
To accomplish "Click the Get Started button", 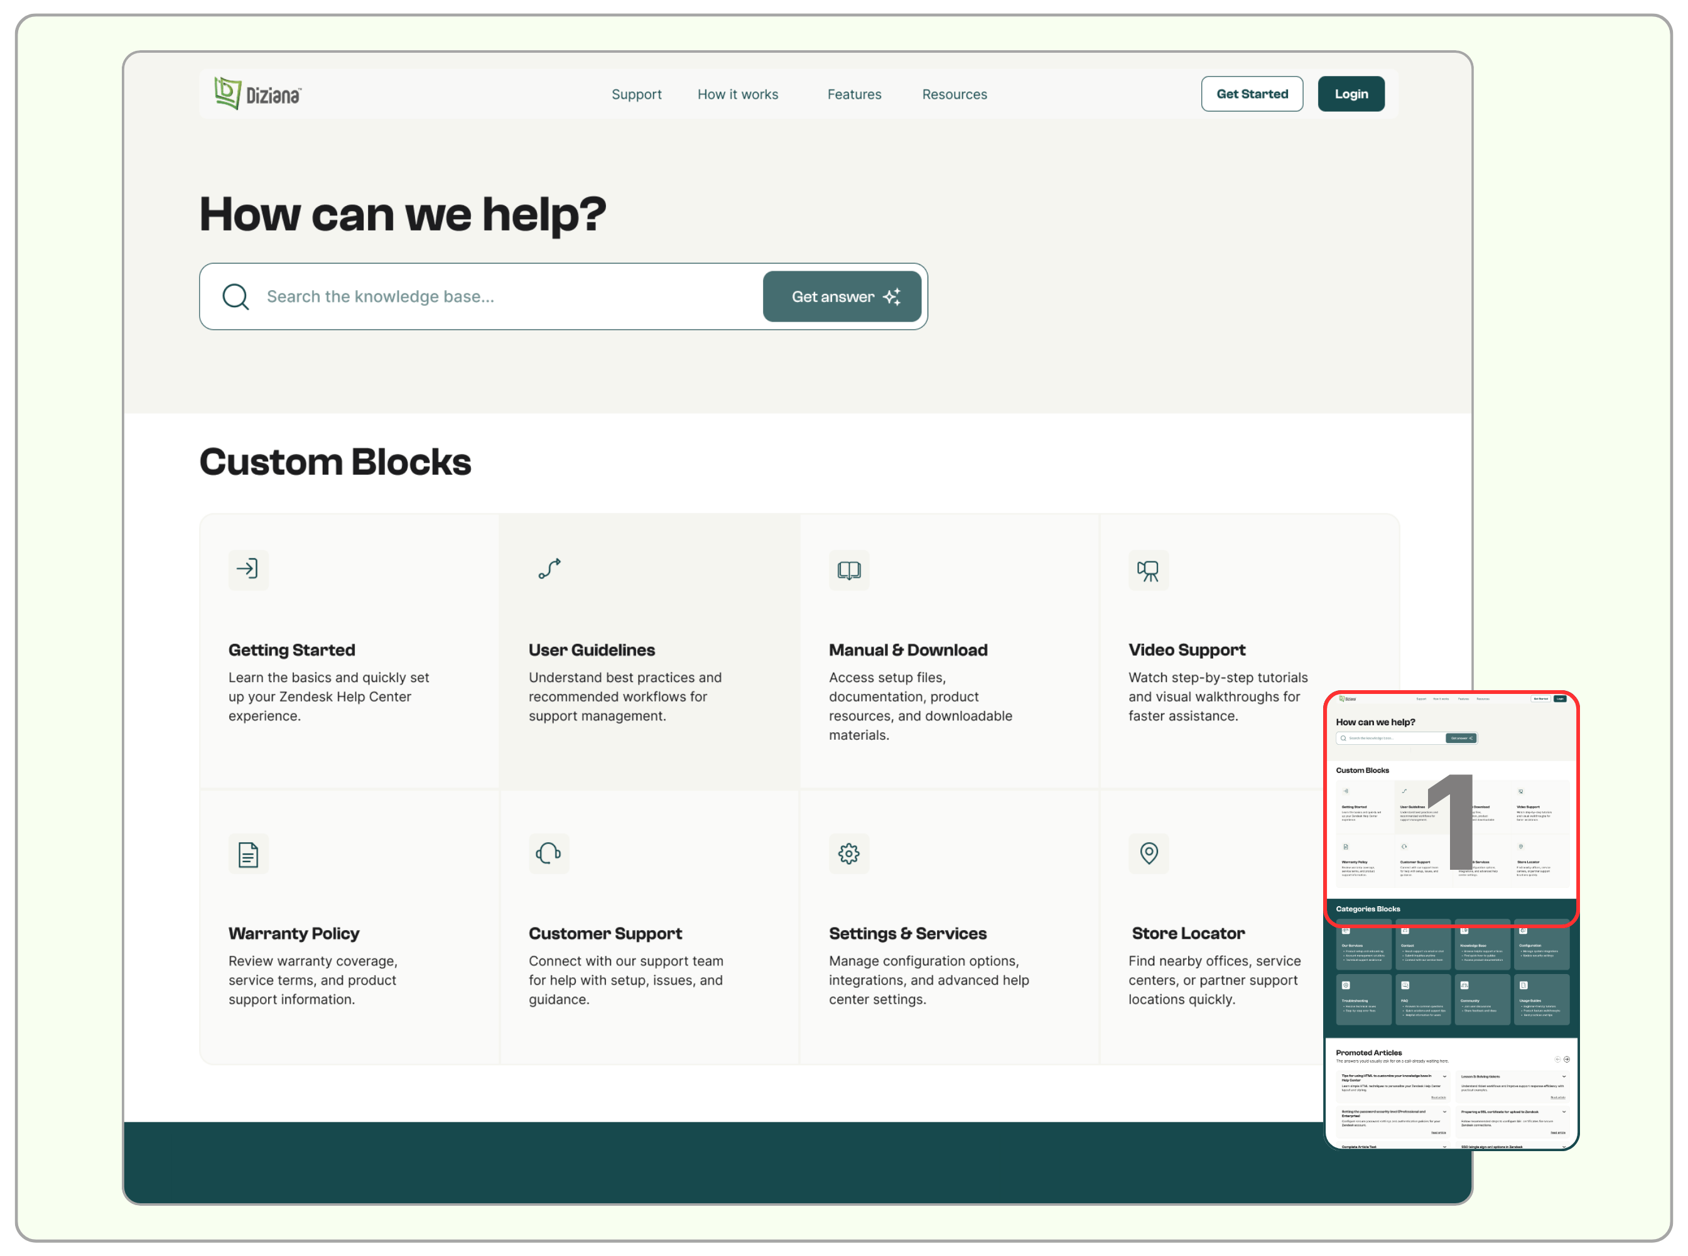I will tap(1252, 94).
